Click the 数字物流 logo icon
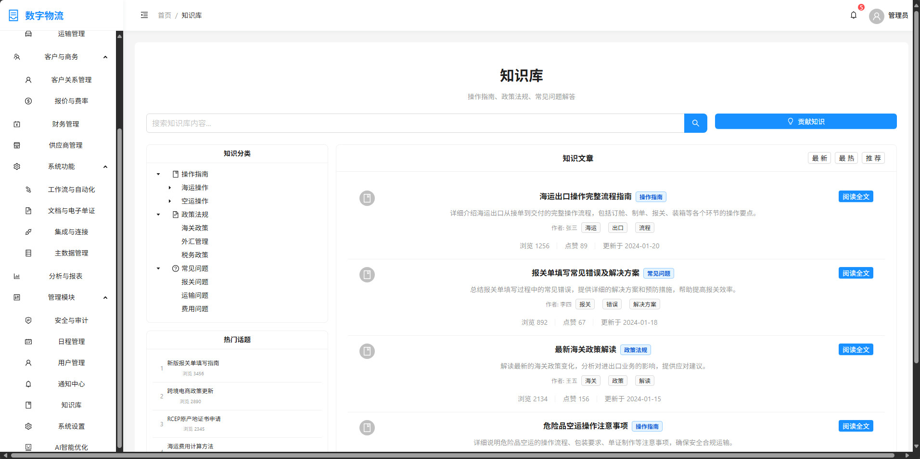The height and width of the screenshot is (459, 920). click(13, 15)
